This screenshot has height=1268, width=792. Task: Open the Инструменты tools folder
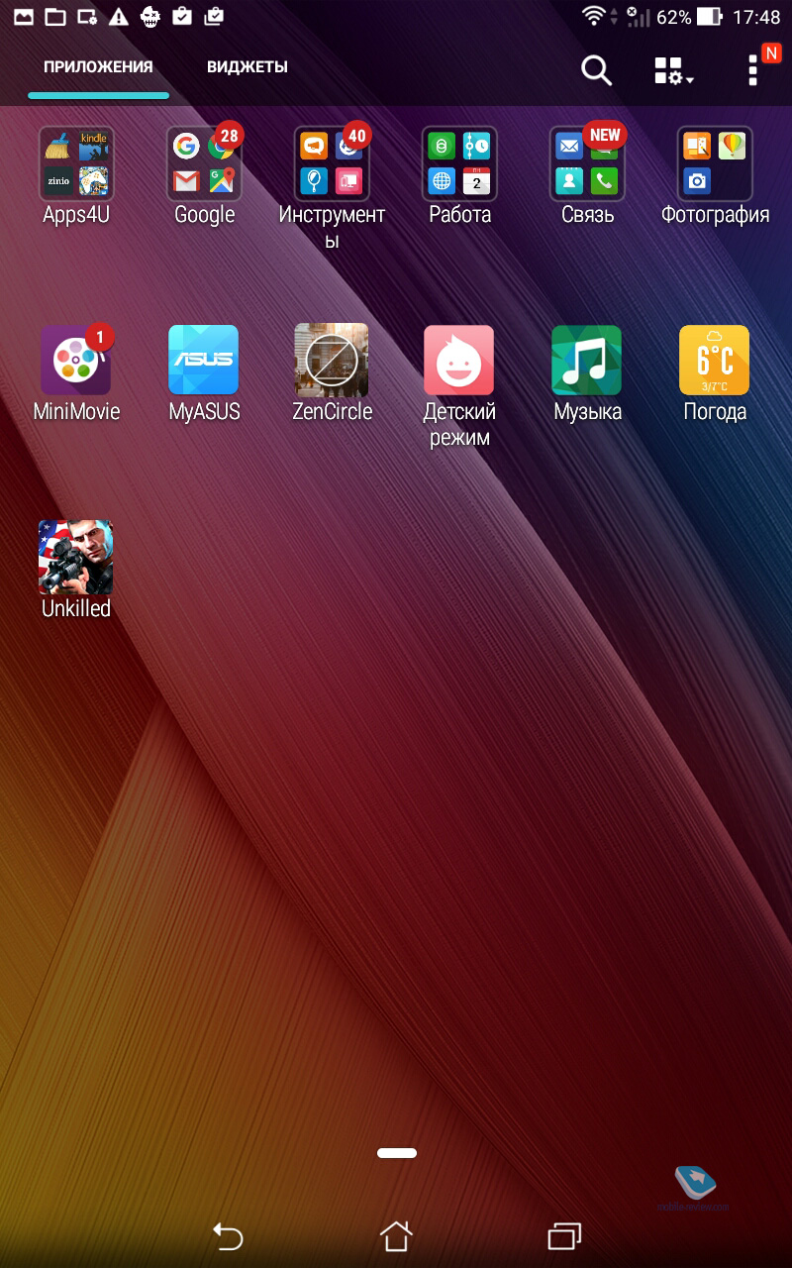(332, 164)
